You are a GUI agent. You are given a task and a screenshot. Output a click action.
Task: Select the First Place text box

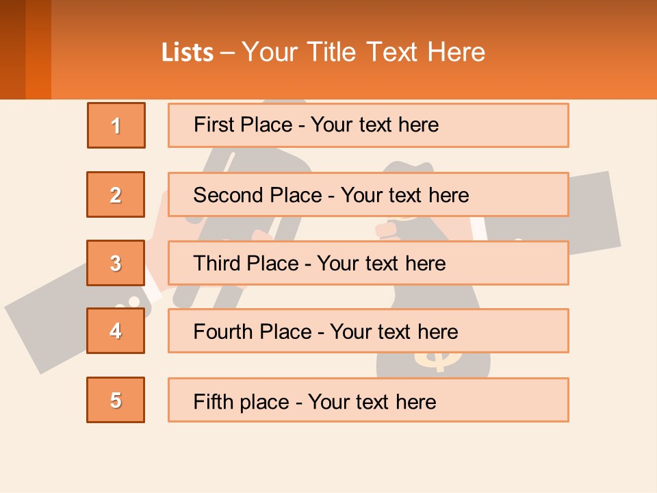pos(368,125)
